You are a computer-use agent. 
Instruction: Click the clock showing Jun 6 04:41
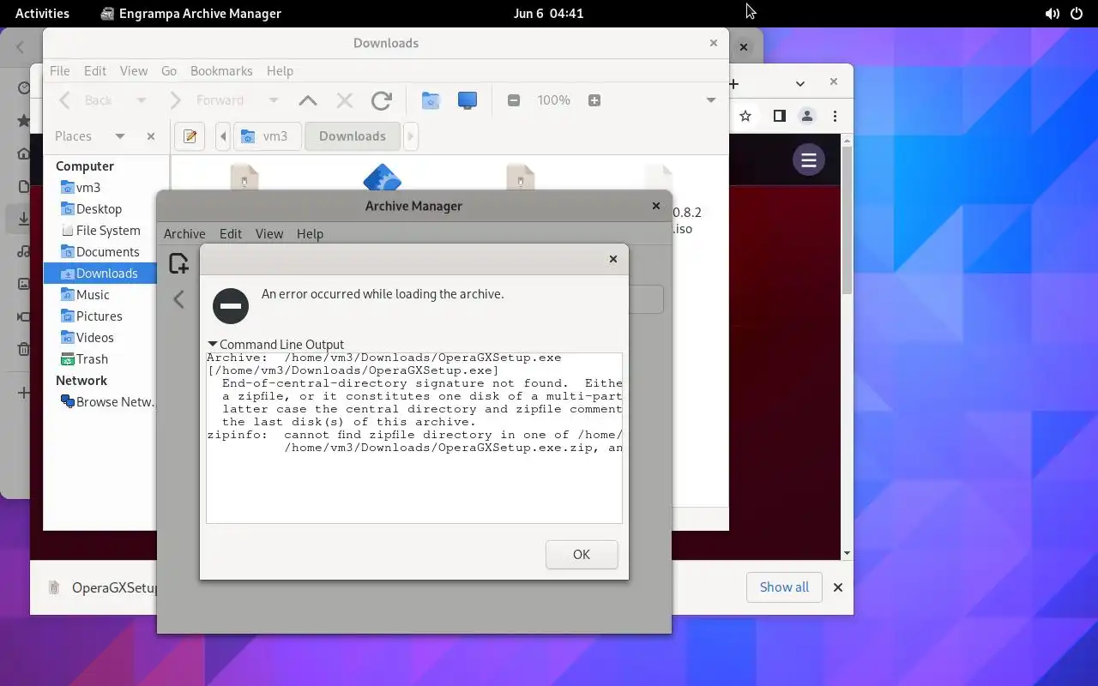(x=548, y=13)
